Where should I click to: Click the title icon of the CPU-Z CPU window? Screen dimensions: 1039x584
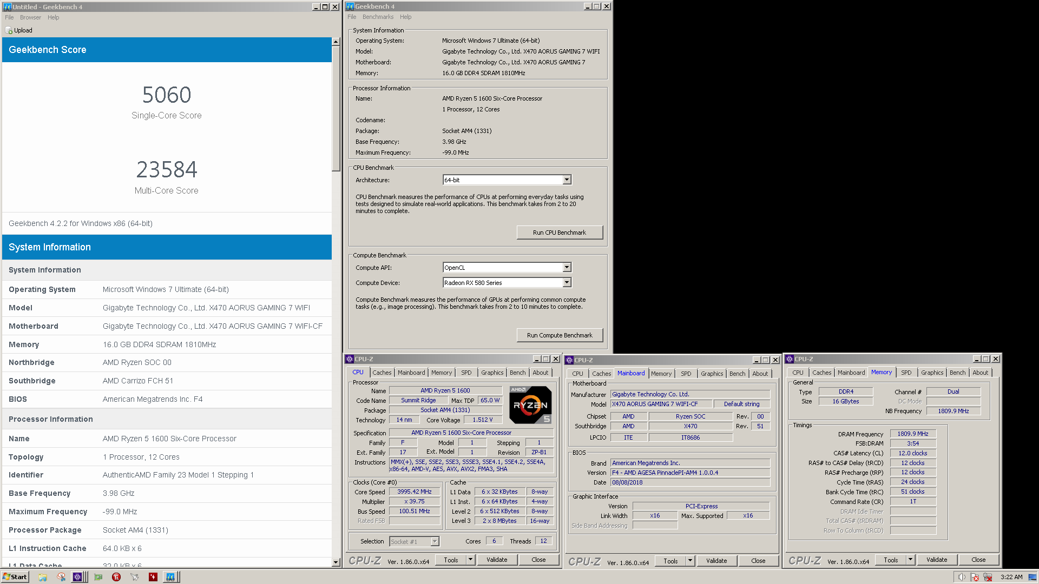(x=350, y=359)
